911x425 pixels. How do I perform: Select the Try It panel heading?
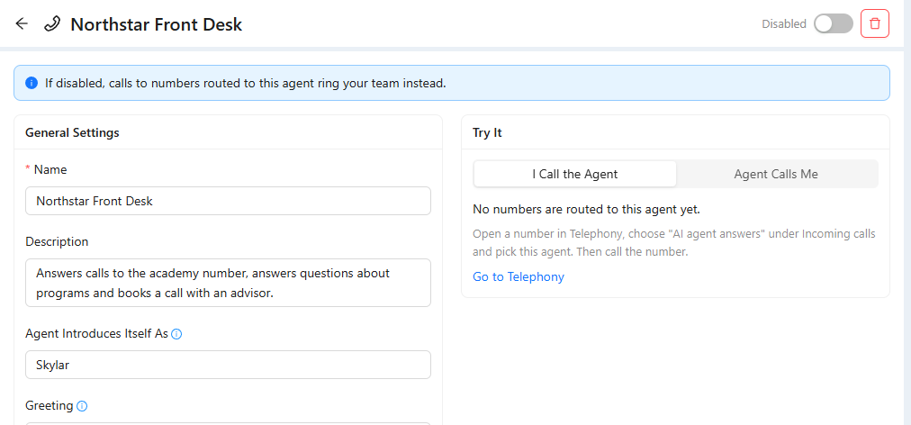[487, 132]
